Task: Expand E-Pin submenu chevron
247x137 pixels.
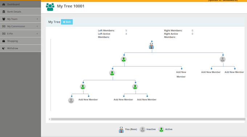Action: 37,34
